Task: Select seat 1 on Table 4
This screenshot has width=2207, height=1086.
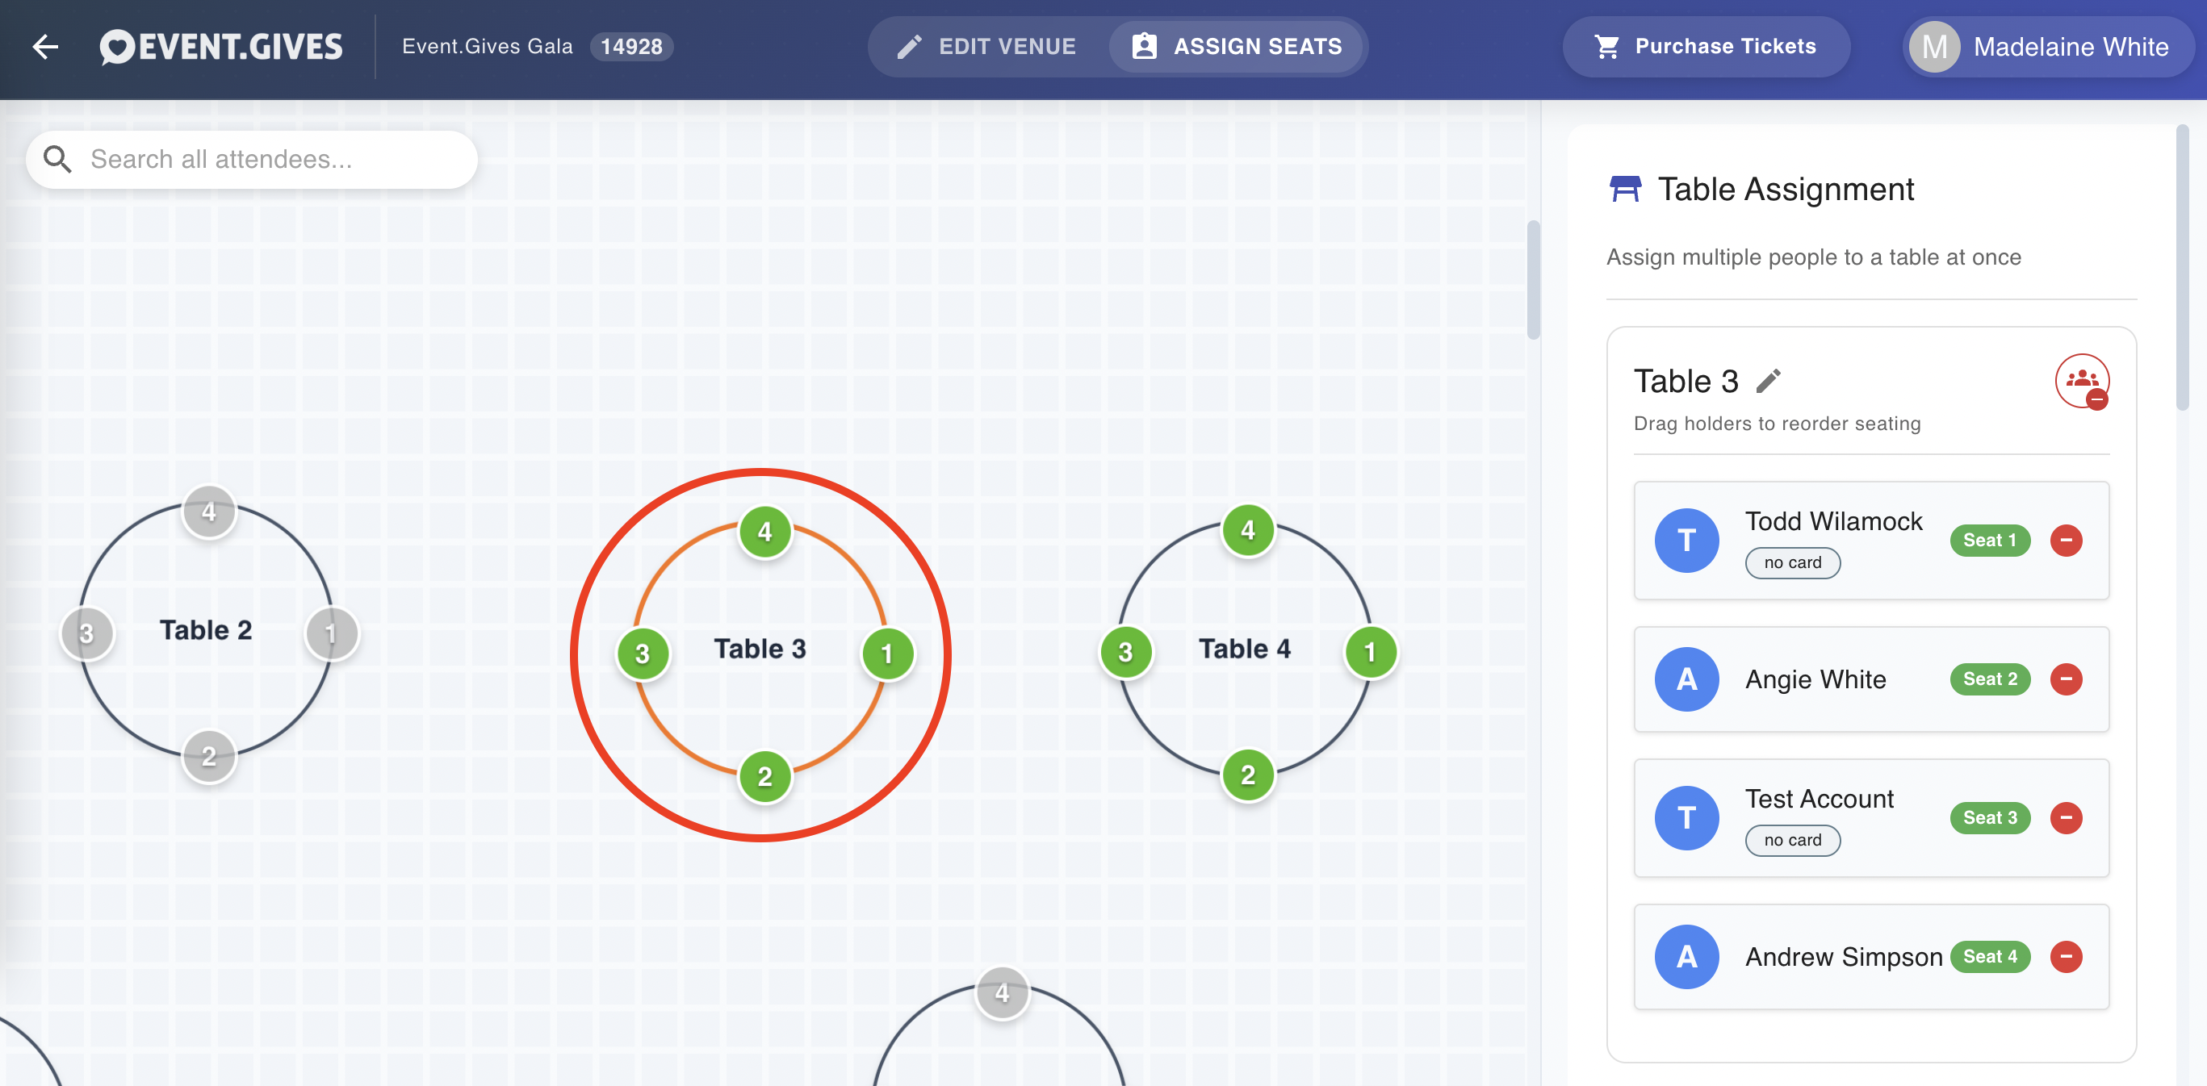Action: click(1370, 653)
